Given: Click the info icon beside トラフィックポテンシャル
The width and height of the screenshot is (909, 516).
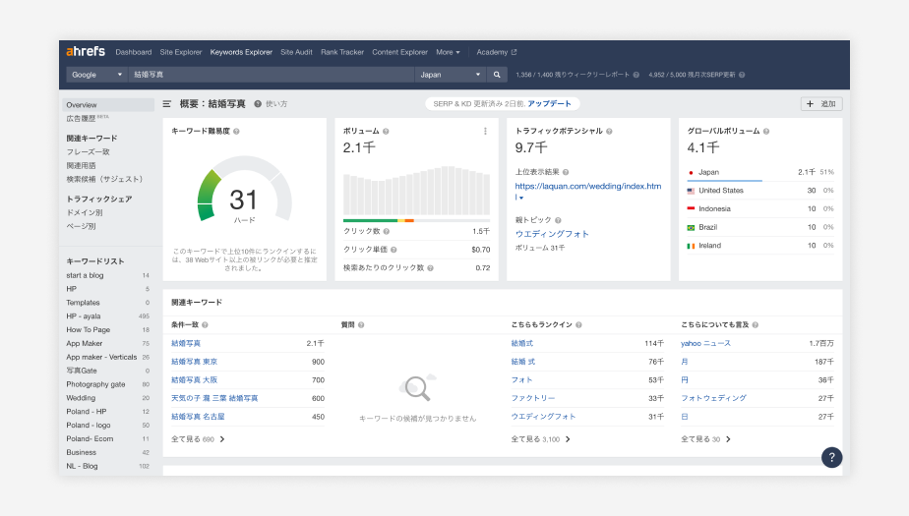Looking at the screenshot, I should [609, 132].
